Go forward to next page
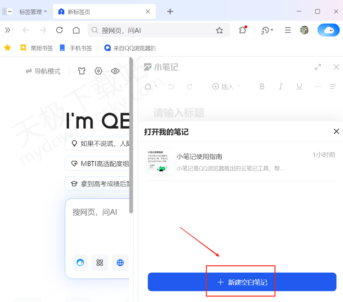The image size is (343, 302). (43, 30)
